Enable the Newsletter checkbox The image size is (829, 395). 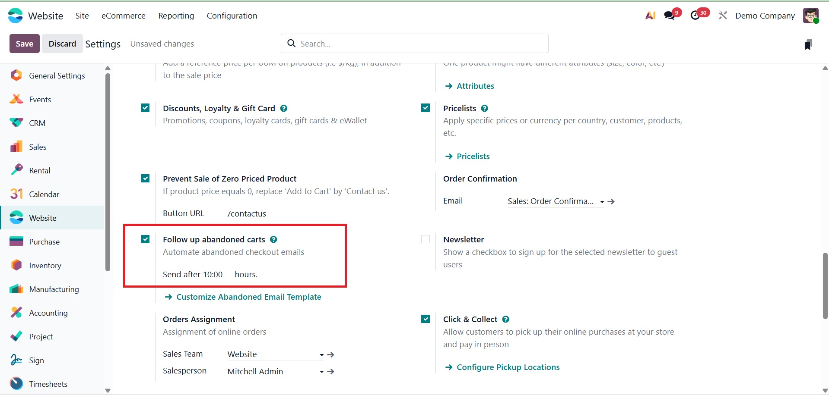426,239
